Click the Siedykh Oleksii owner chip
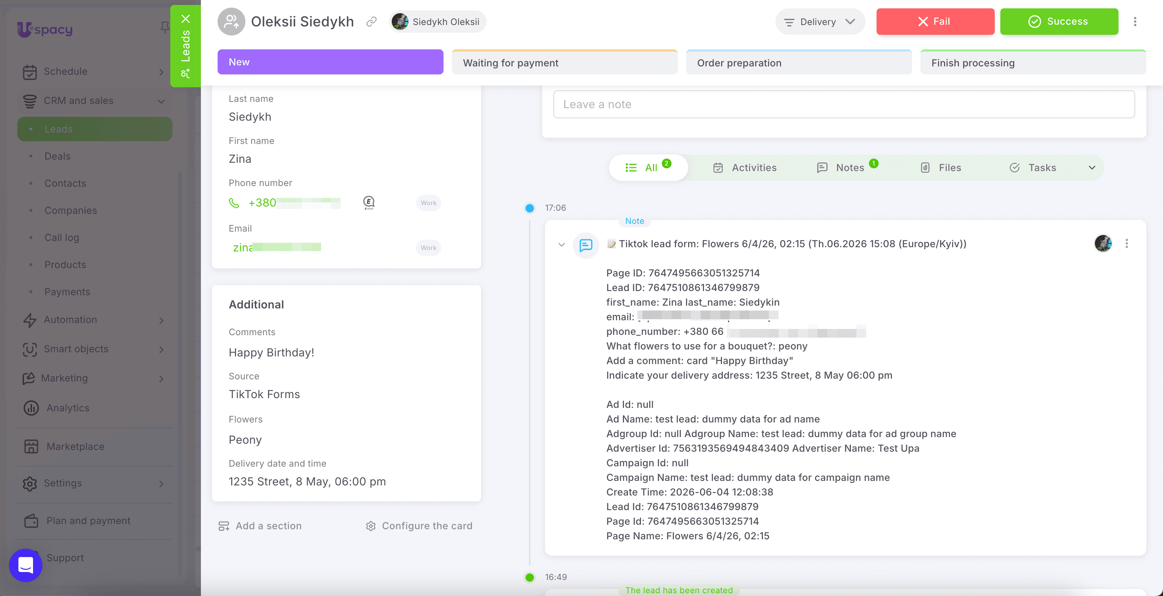This screenshot has height=596, width=1163. pos(438,22)
